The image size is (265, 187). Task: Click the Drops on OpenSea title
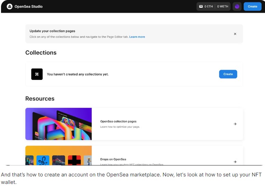click(113, 159)
